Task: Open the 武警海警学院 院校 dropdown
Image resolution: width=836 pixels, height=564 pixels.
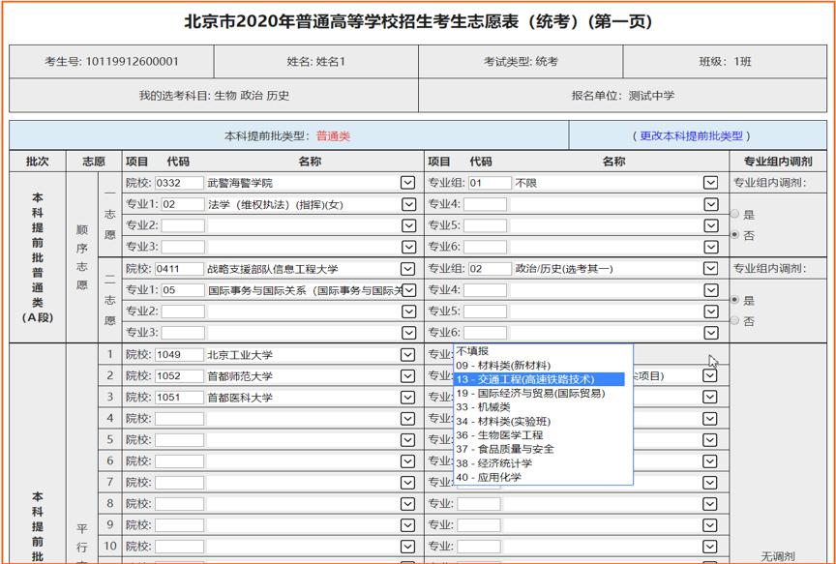Action: click(x=408, y=180)
